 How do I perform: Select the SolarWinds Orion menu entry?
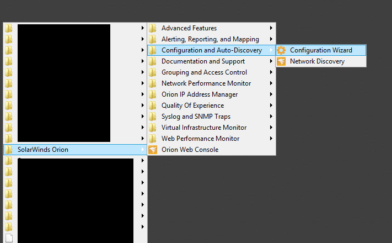pyautogui.click(x=75, y=150)
